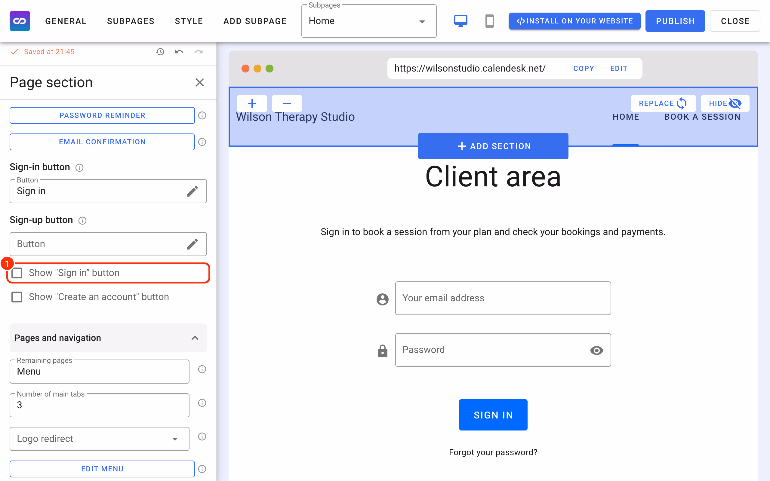The width and height of the screenshot is (770, 481).
Task: Hide the header section
Action: [x=725, y=103]
